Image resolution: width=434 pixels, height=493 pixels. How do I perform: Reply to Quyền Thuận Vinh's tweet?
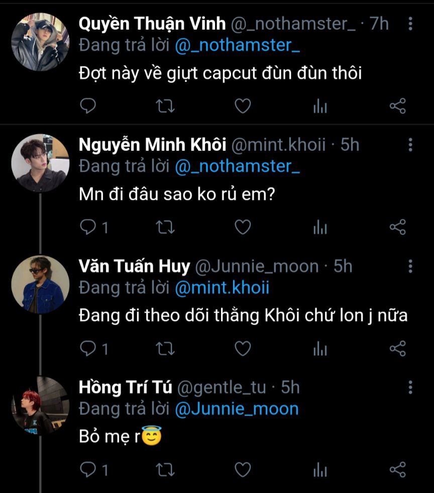[x=88, y=106]
